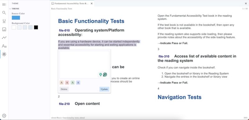The width and height of the screenshot is (249, 120).
Task: Collapse the THEME section expander
Action: click(10, 9)
